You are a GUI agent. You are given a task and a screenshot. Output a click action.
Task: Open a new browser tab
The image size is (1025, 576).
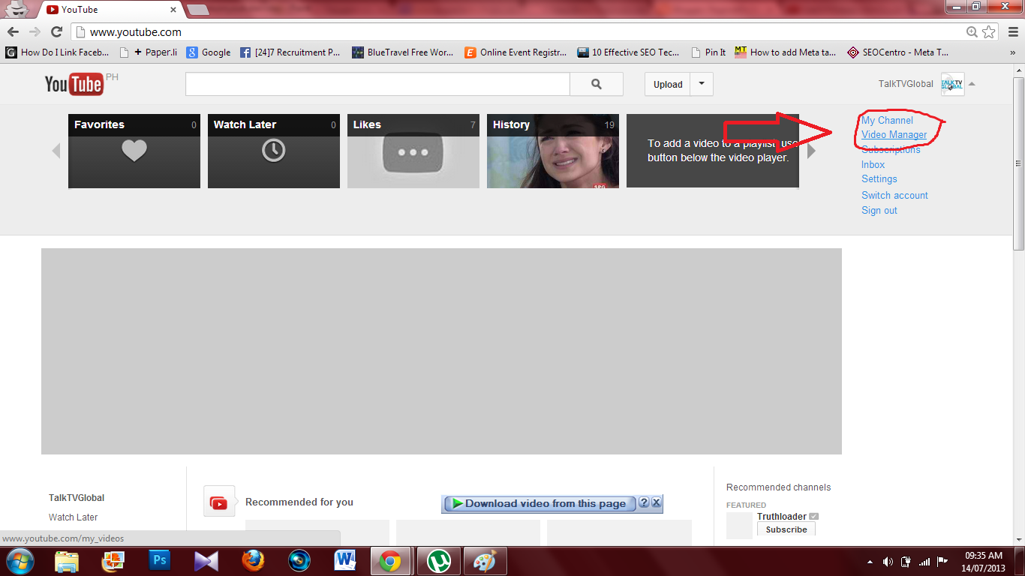click(x=198, y=10)
